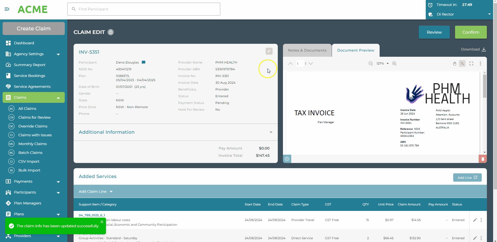Collapse the sidebar navigation menu

pos(7,9)
